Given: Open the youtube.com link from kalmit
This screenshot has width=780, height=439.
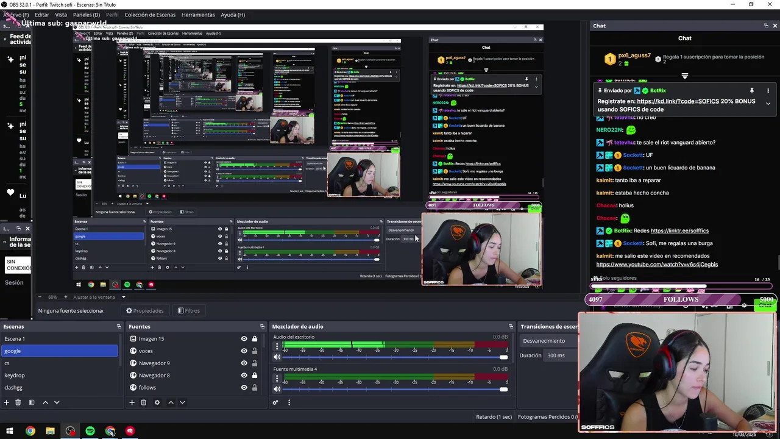Looking at the screenshot, I should (657, 265).
